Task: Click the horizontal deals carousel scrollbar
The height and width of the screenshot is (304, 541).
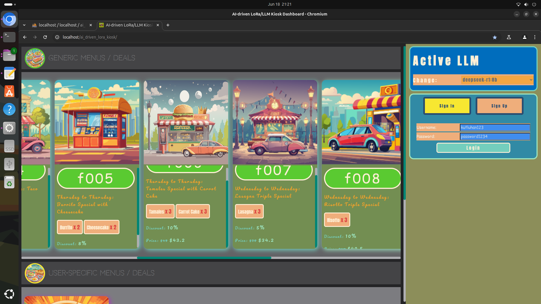Action: click(x=204, y=258)
